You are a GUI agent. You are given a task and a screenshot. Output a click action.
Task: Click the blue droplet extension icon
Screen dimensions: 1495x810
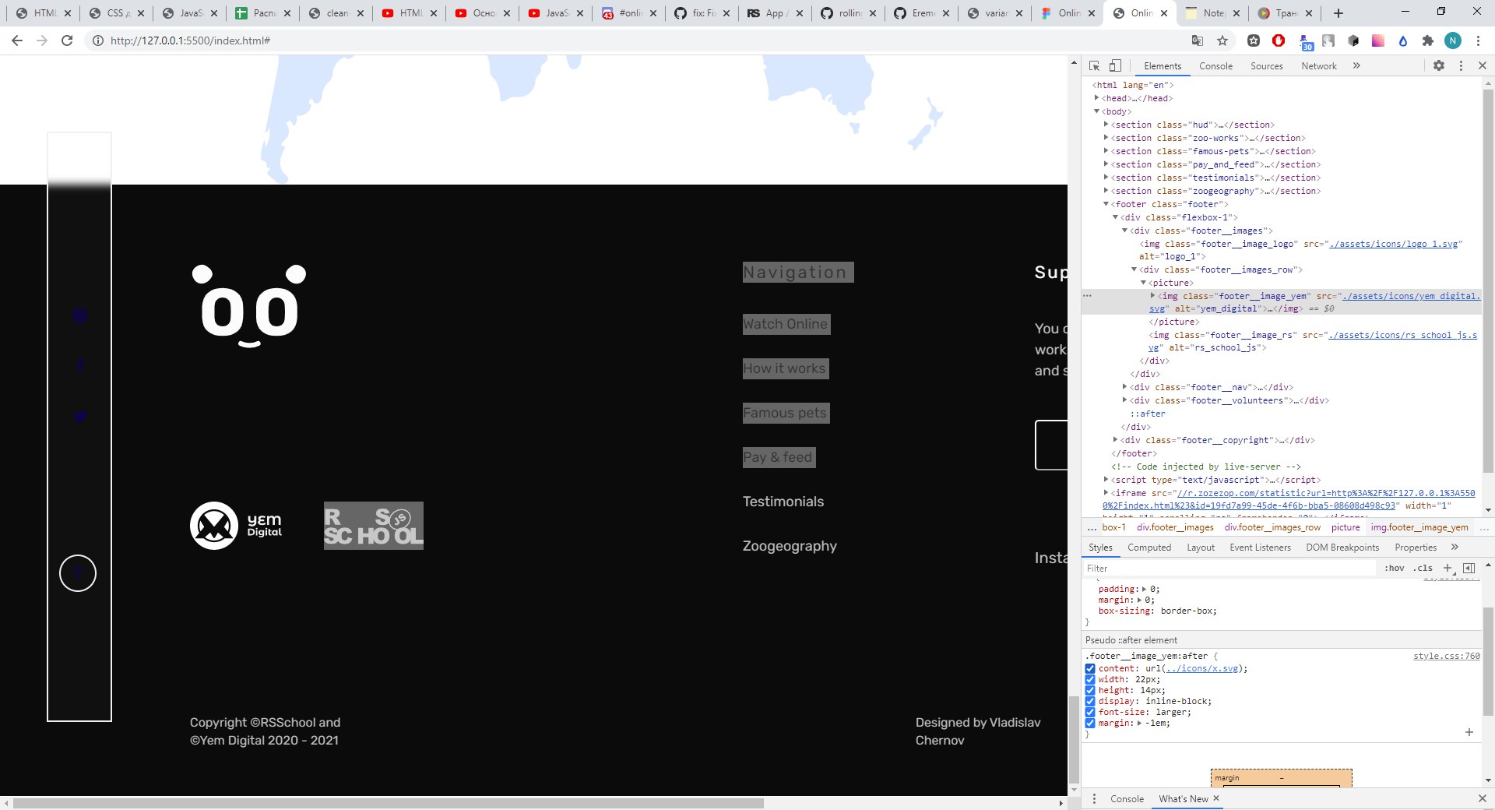pyautogui.click(x=1403, y=40)
